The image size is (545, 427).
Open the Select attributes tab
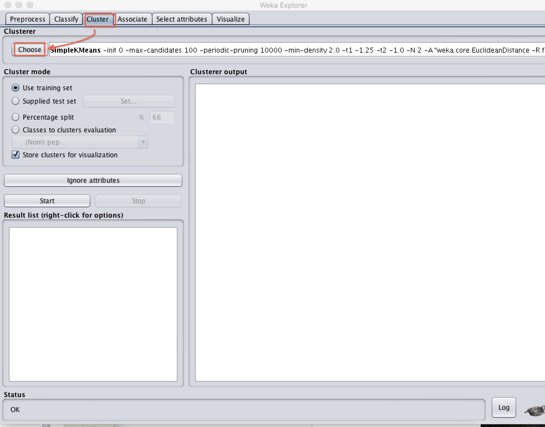[182, 19]
